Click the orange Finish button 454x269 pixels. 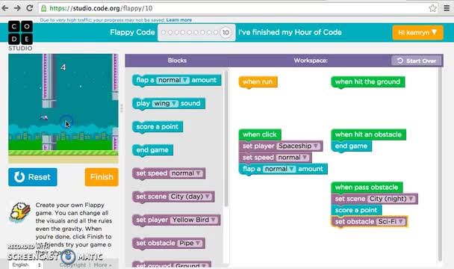(x=102, y=177)
